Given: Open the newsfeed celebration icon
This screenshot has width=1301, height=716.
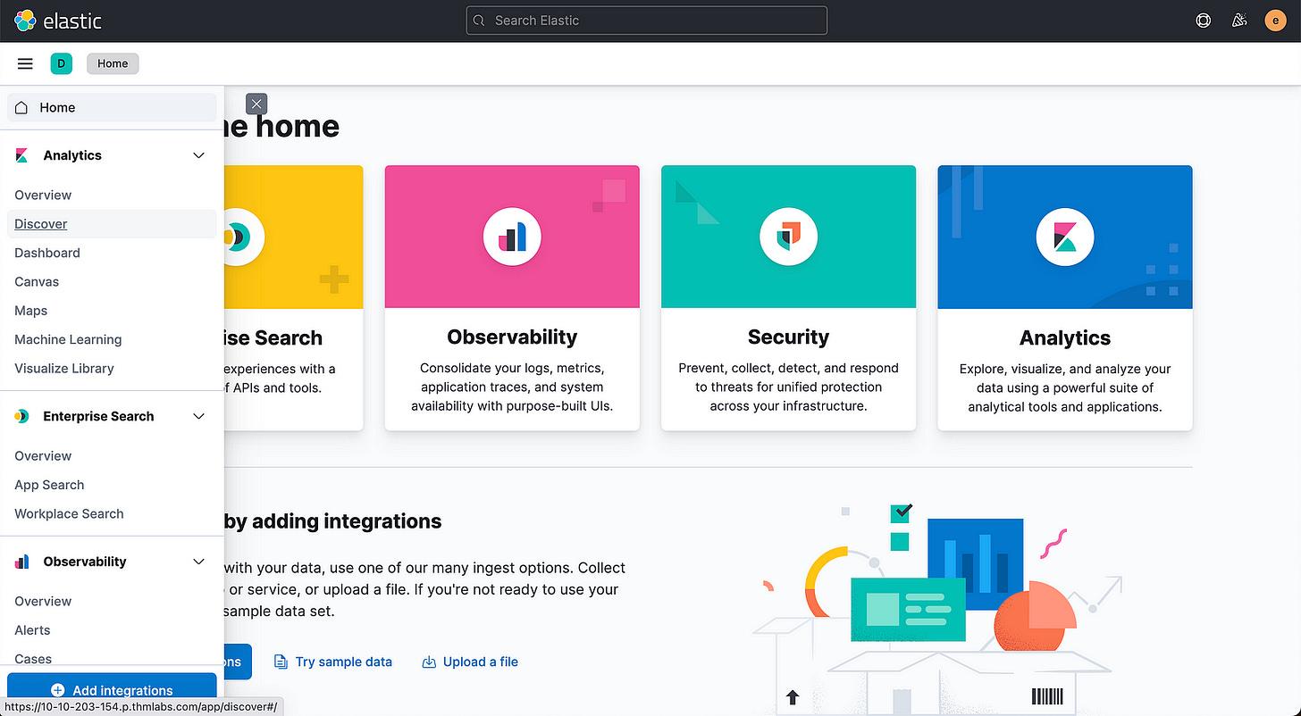Looking at the screenshot, I should coord(1239,21).
